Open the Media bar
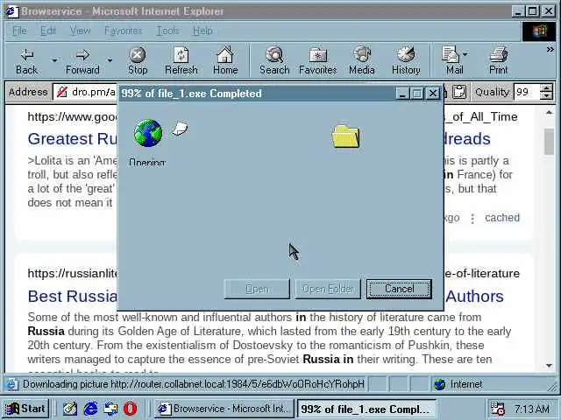Viewport: 561px width, 420px height. (362, 60)
